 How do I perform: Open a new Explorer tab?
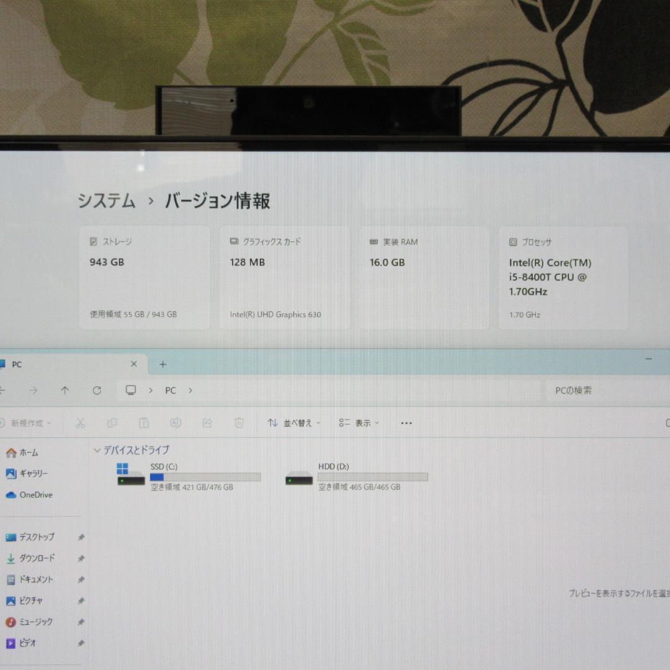click(x=163, y=364)
